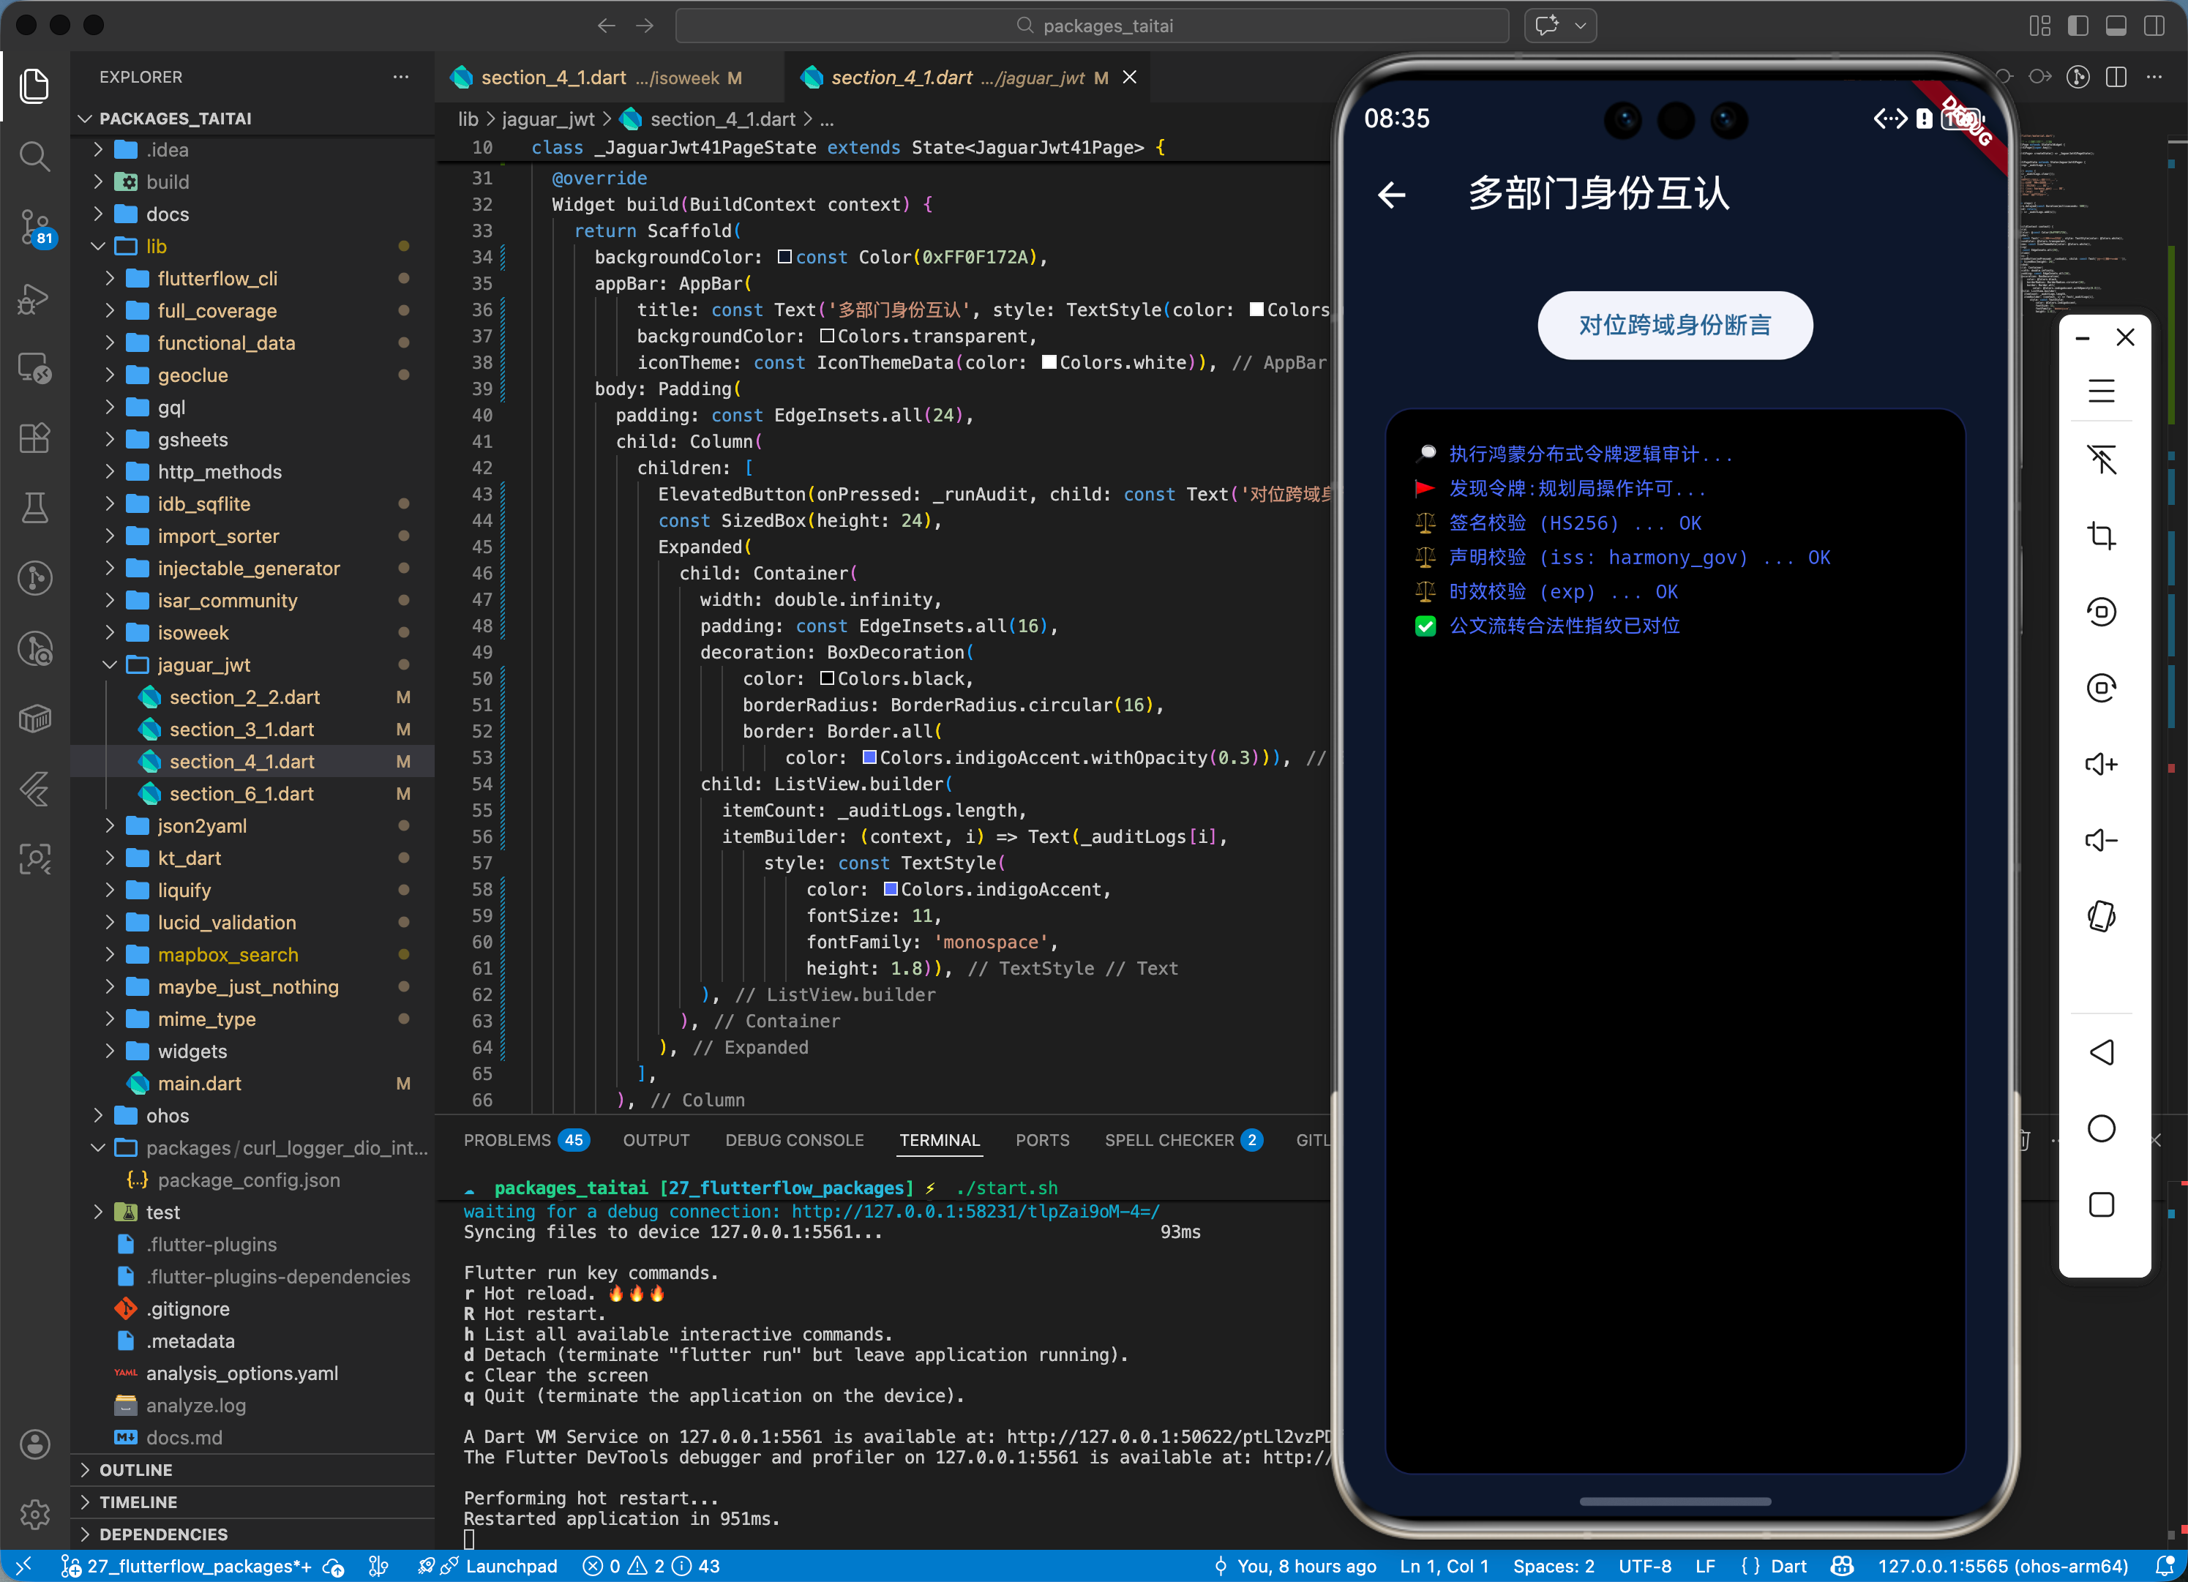The height and width of the screenshot is (1582, 2188).
Task: Click the indigoAccent color swatch on line 58
Action: (x=891, y=889)
